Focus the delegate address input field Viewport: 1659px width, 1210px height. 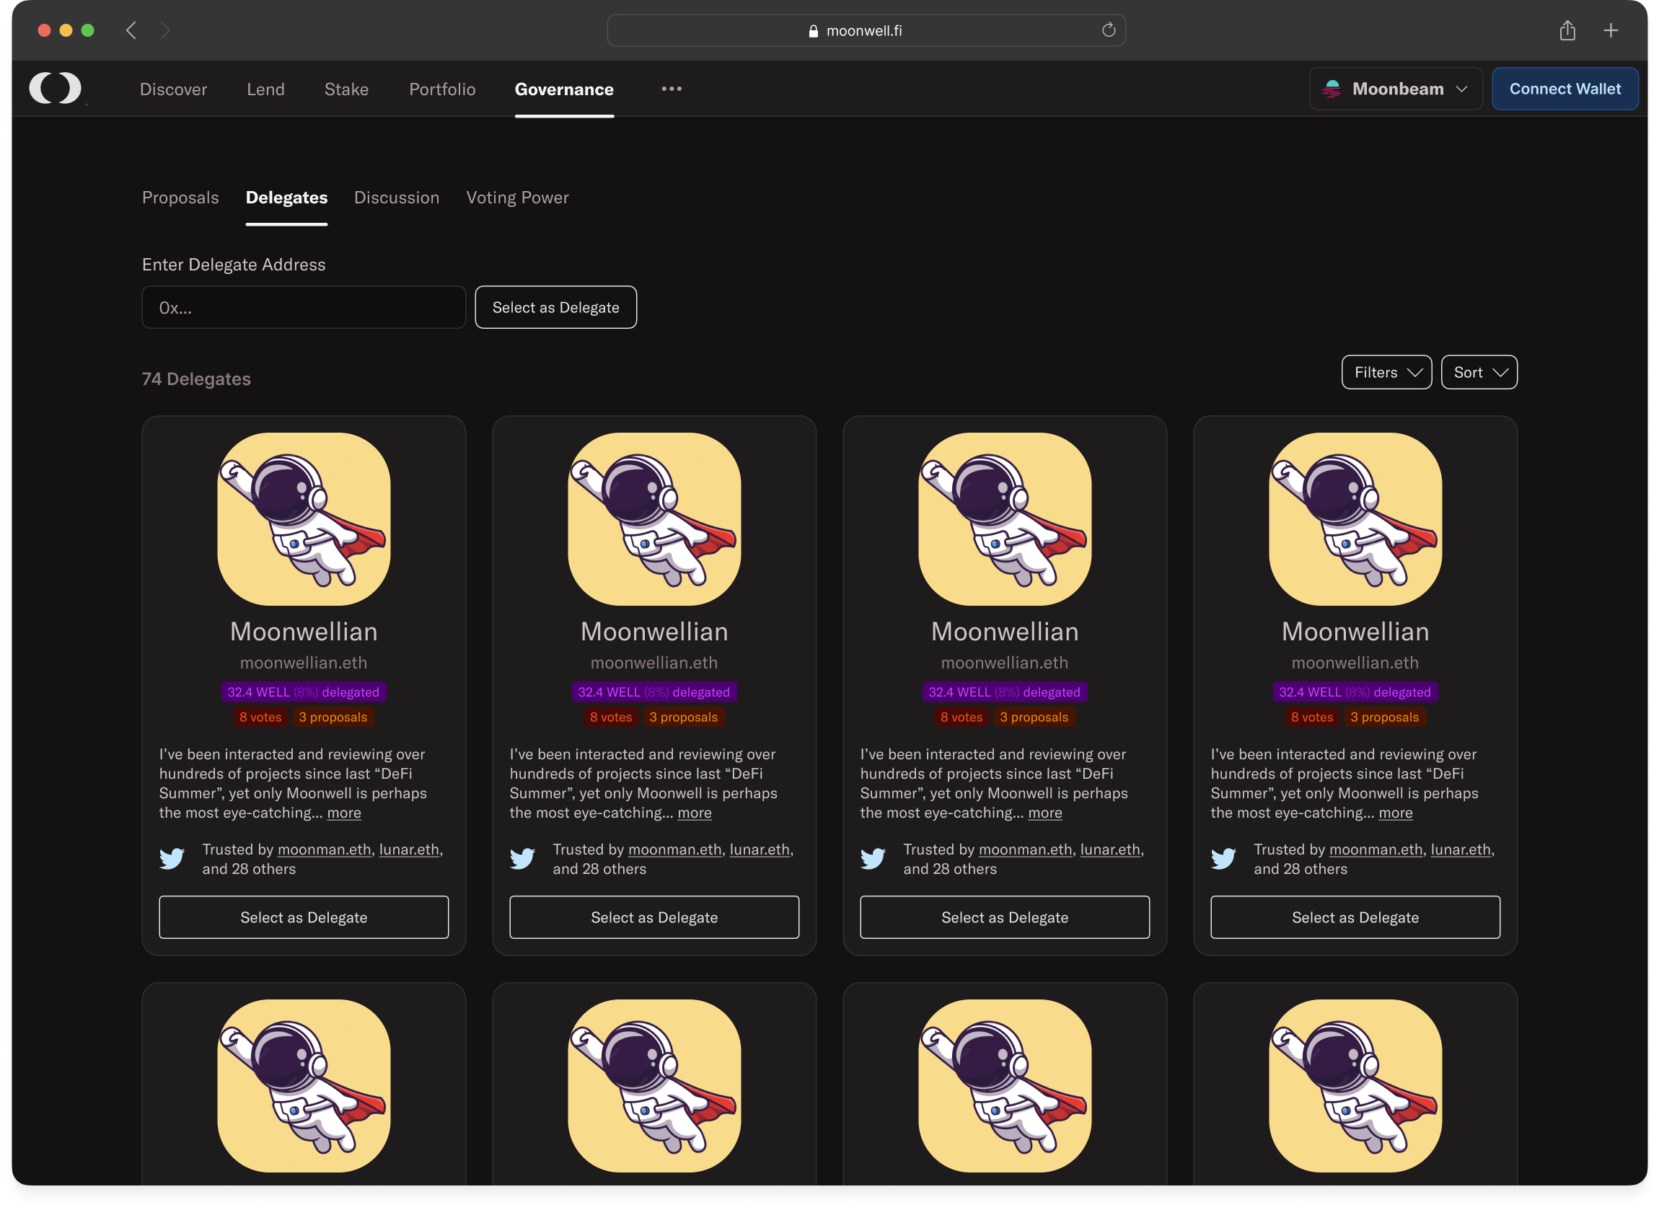303,308
